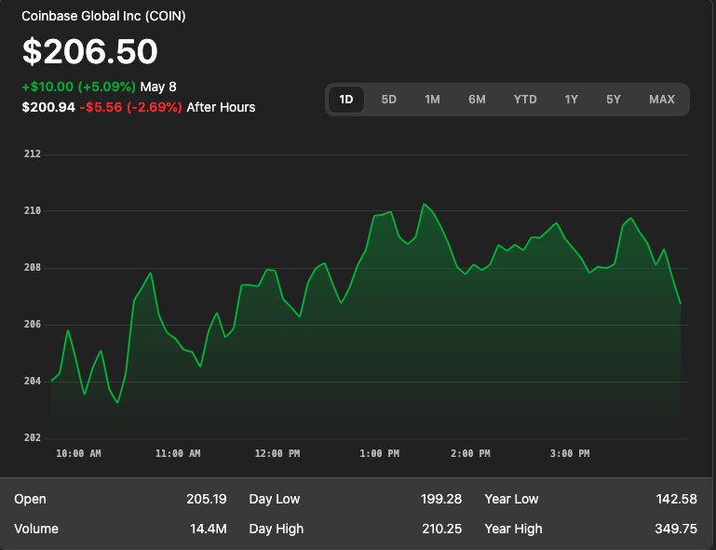The width and height of the screenshot is (716, 550).
Task: Show year-to-date with the YTD tab
Action: [x=525, y=100]
